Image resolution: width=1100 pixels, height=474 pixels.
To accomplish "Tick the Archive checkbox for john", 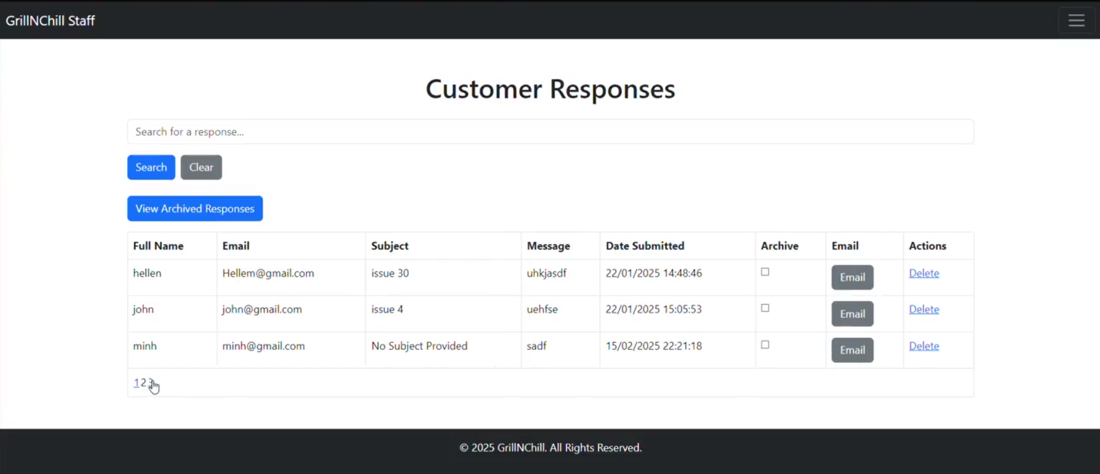I will click(765, 308).
